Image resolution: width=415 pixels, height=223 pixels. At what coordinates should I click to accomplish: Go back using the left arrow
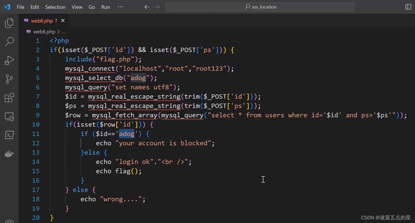pyautogui.click(x=147, y=7)
